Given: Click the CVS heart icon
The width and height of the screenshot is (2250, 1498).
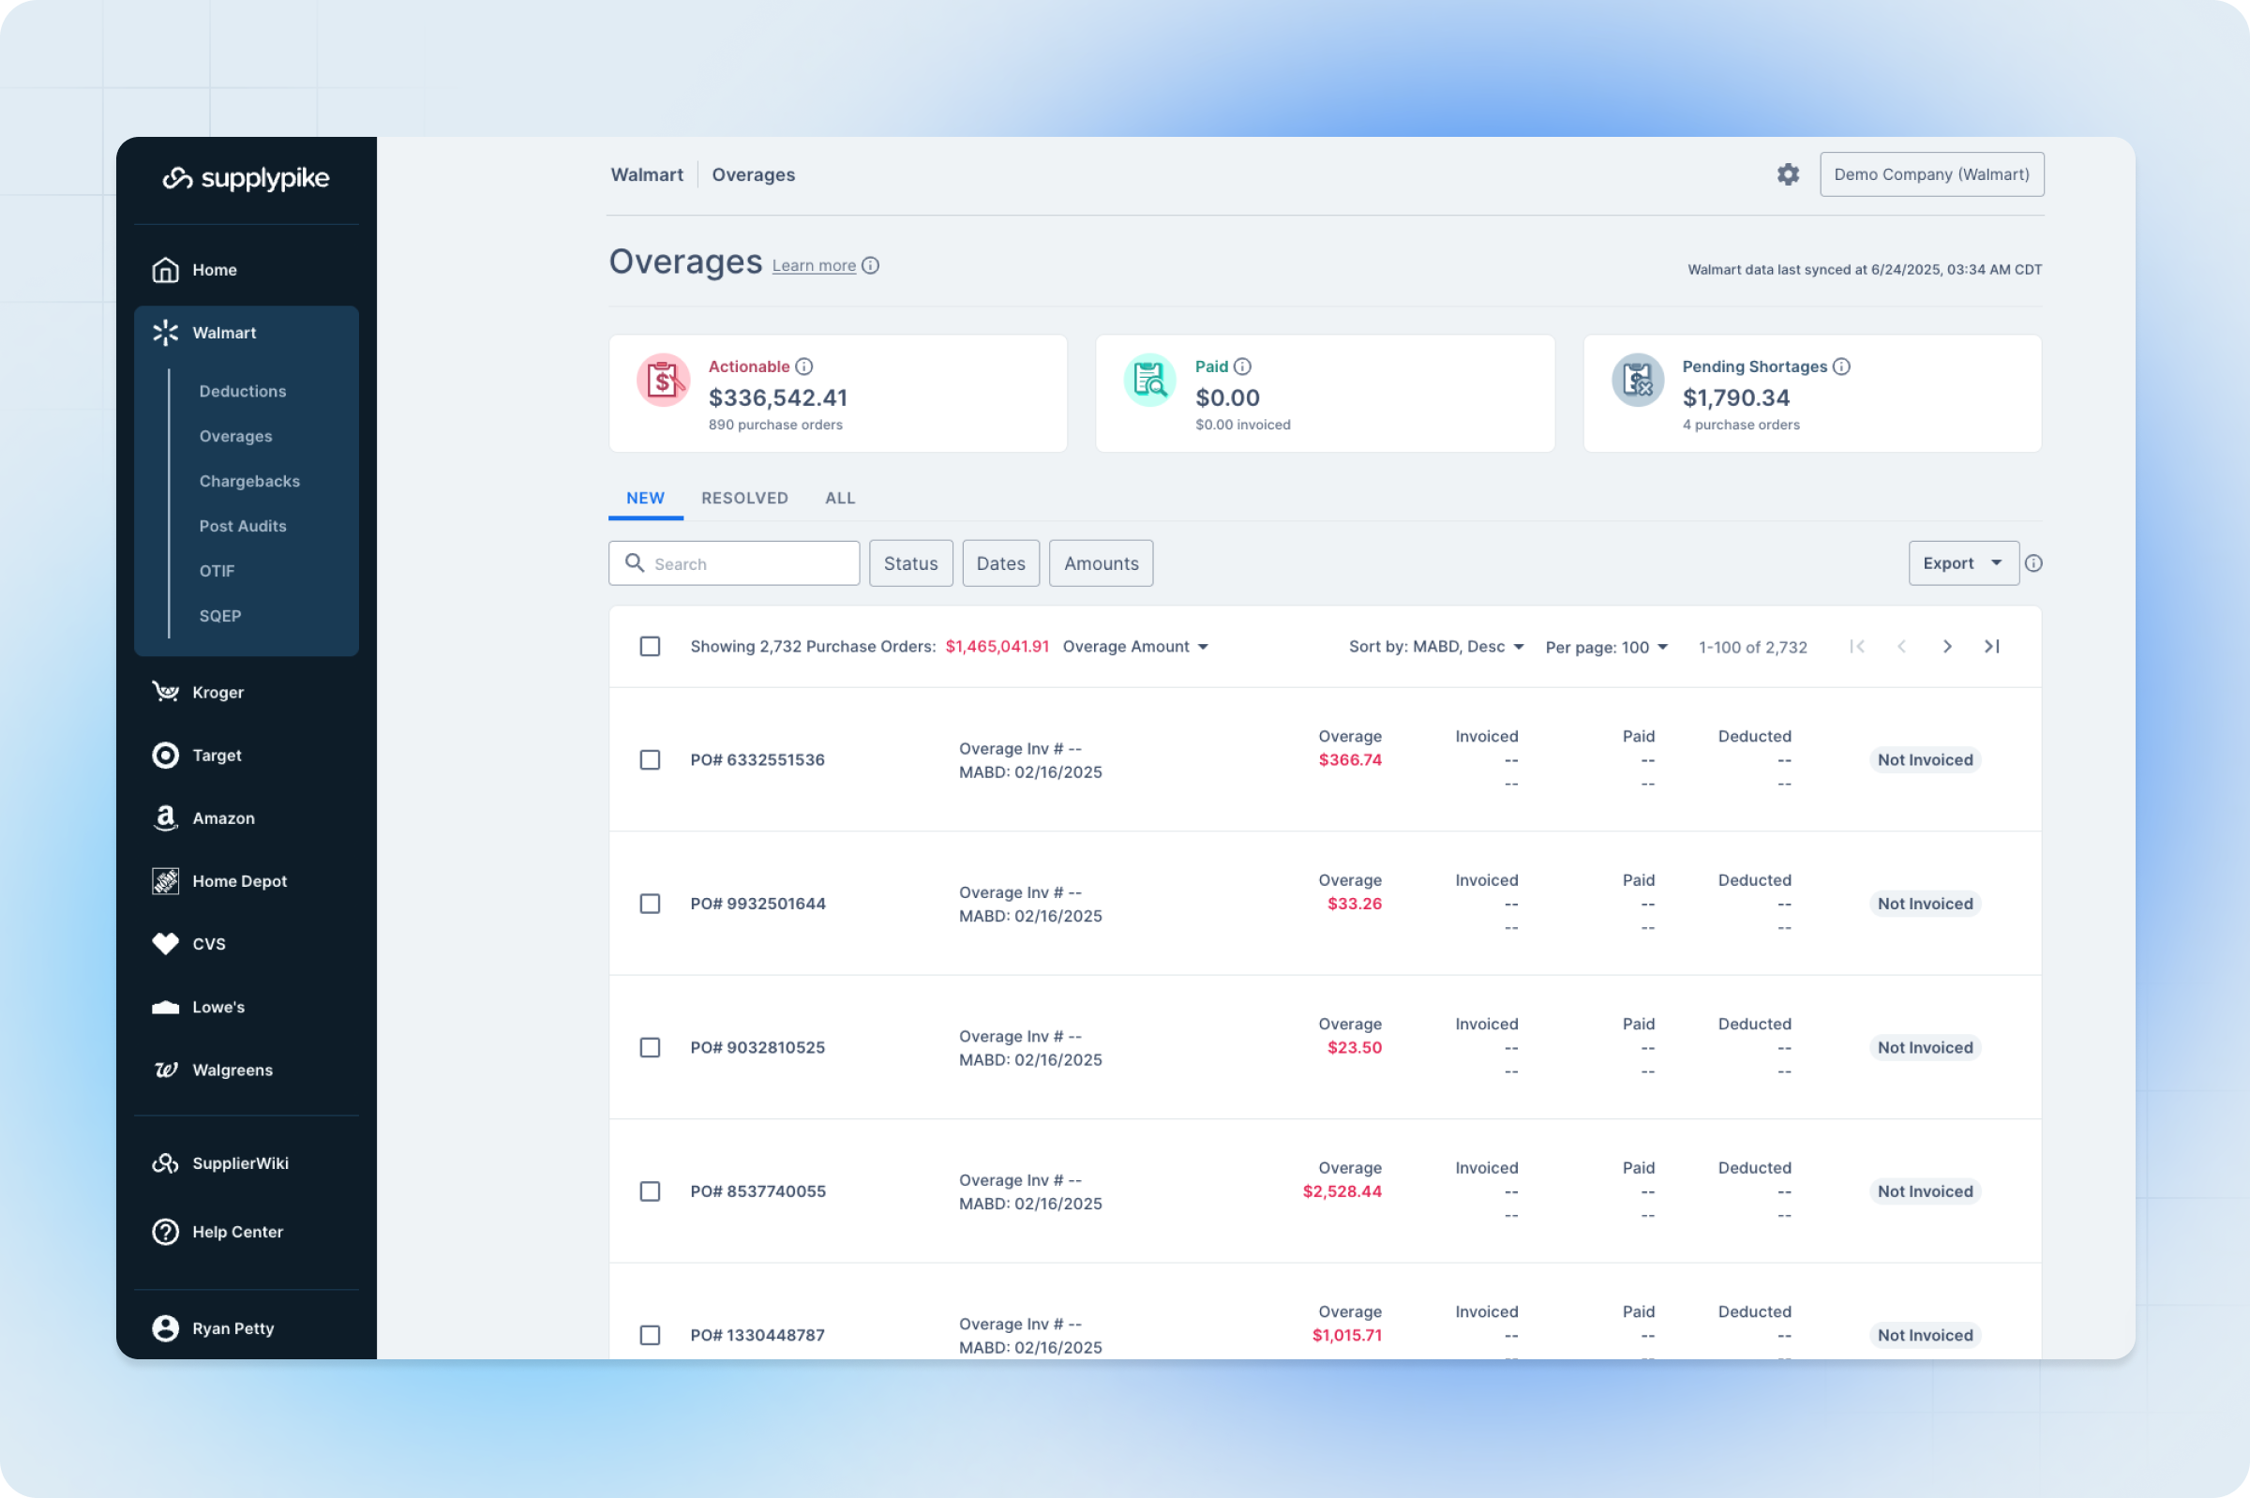Looking at the screenshot, I should 165,944.
